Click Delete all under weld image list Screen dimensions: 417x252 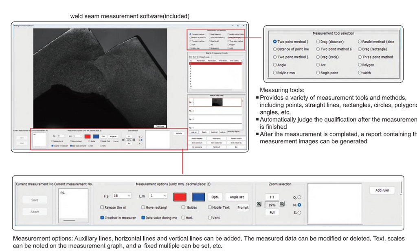(x=214, y=132)
